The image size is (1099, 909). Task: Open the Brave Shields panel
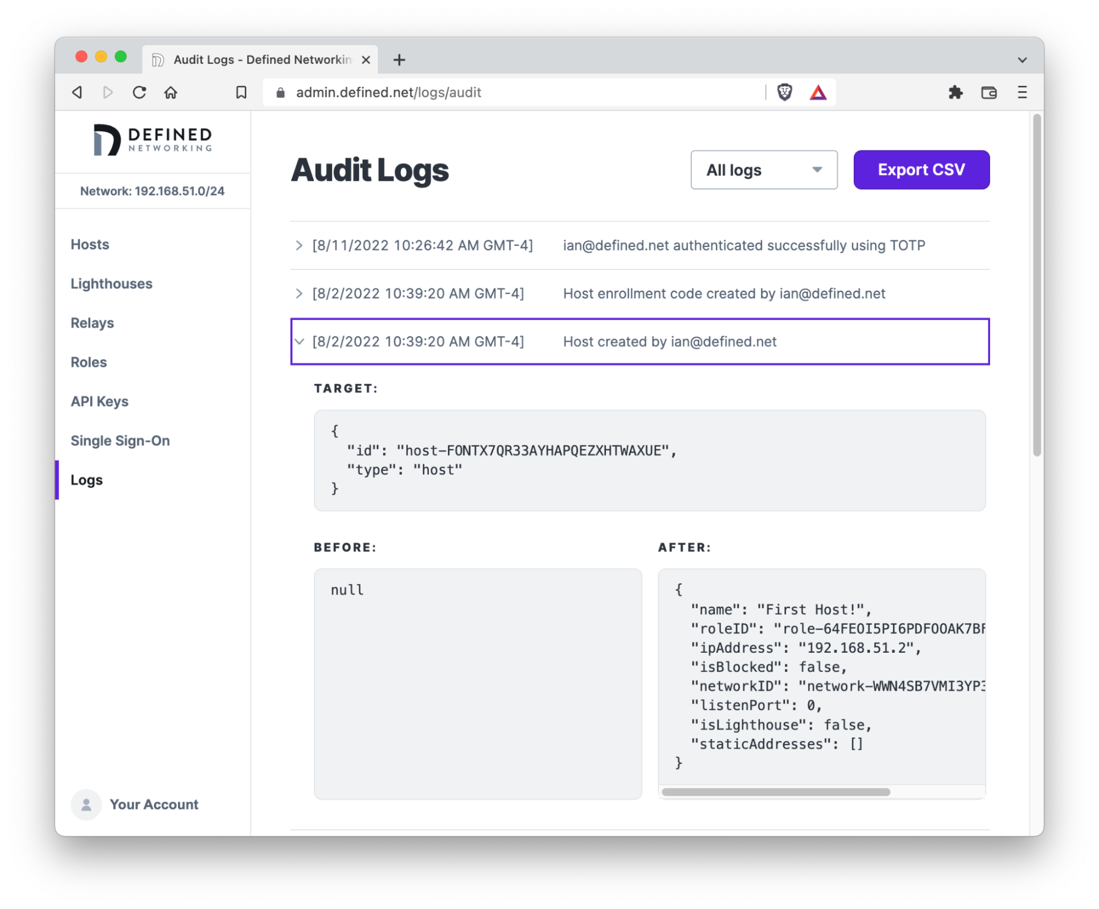[x=785, y=92]
